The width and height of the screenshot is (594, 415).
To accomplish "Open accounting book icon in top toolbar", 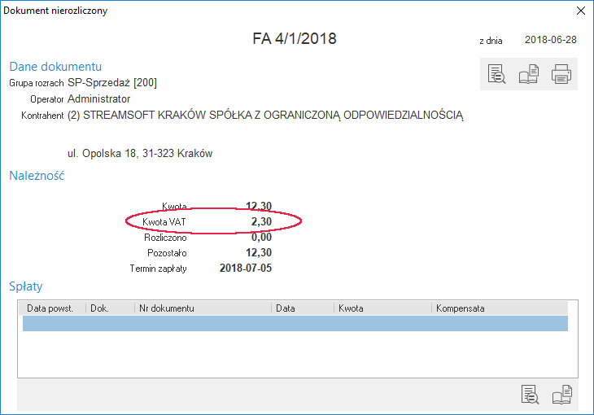I will 529,74.
